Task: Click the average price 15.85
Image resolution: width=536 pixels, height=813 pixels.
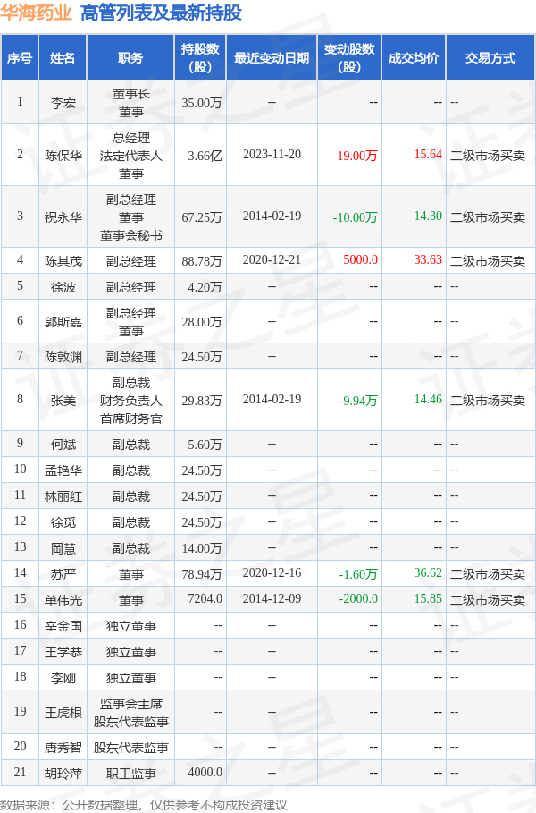Action: coord(428,599)
